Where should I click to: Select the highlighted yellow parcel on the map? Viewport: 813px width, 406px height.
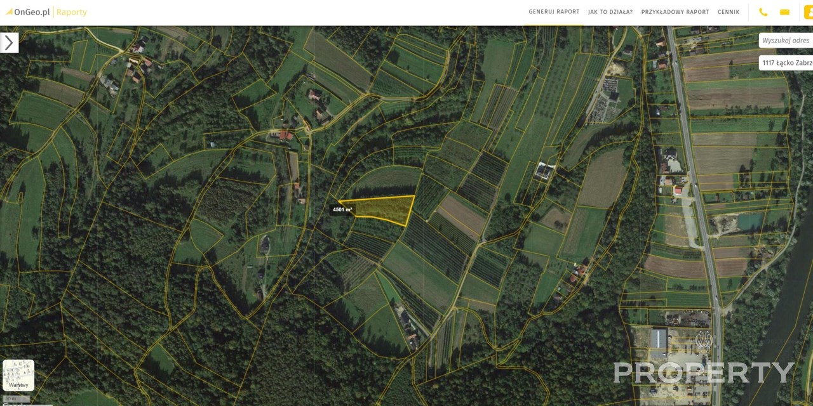coord(384,209)
